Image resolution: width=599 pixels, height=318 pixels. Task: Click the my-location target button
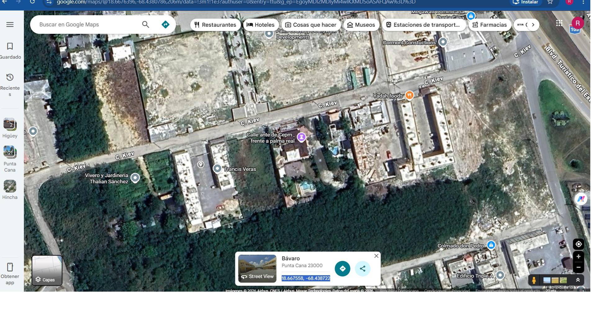[x=578, y=244]
